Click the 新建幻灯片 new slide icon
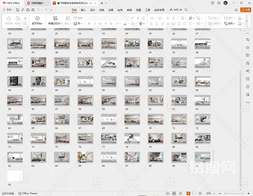Screen dimensions: 253x196 pos(55,18)
